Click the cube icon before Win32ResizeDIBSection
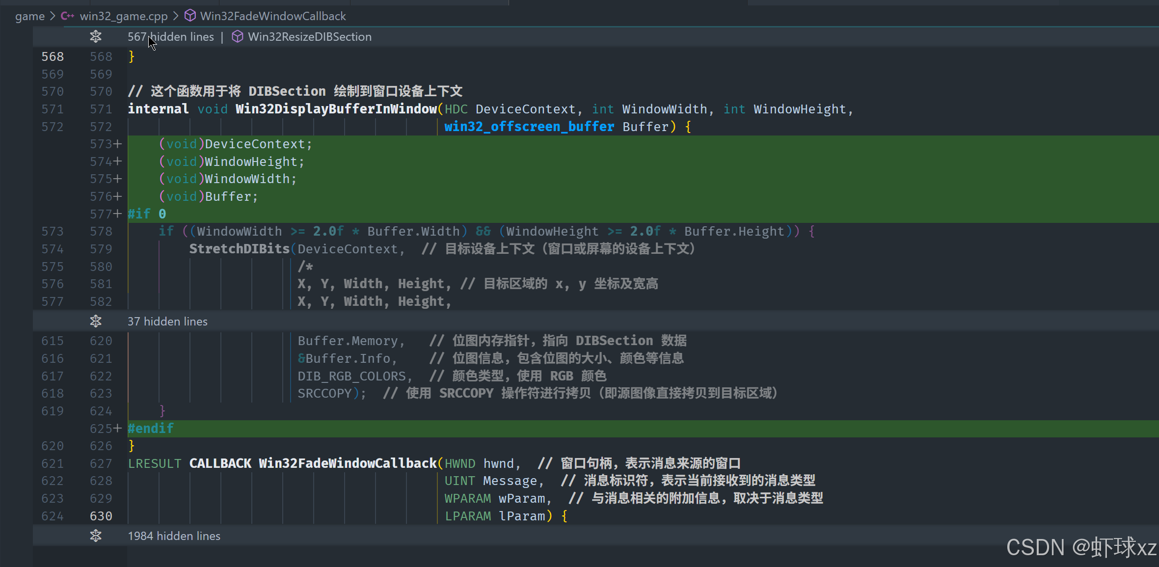 coord(237,37)
